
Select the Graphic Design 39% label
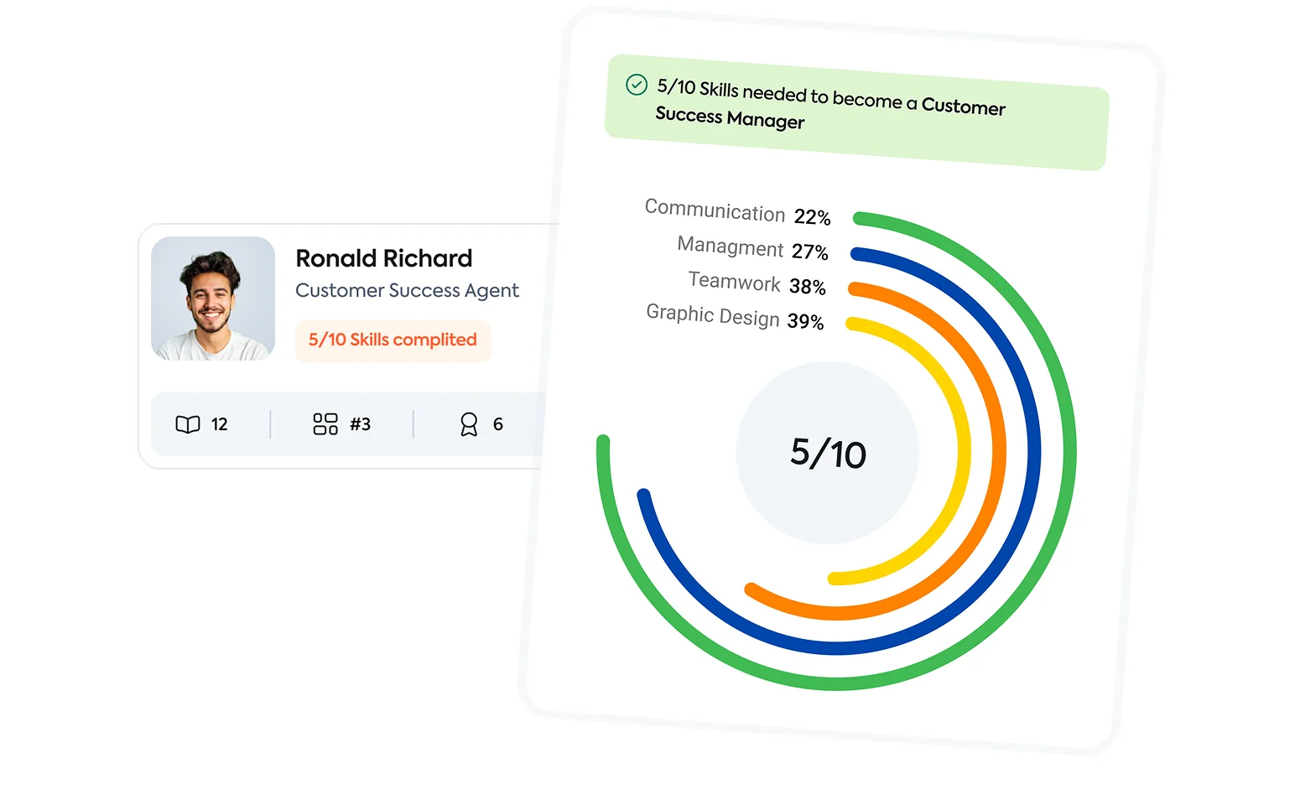coord(735,317)
